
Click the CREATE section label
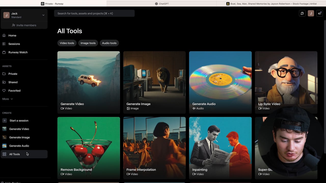[7, 113]
